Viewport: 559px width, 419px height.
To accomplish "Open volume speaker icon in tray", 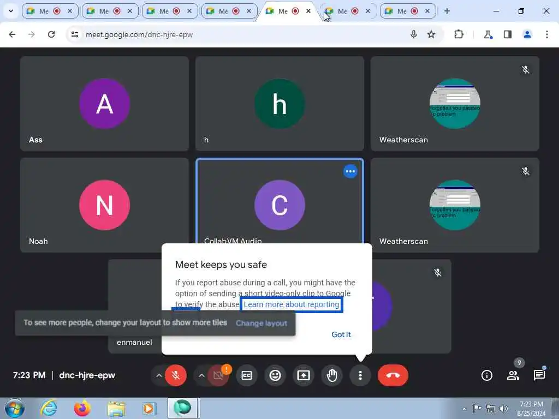I will pyautogui.click(x=504, y=409).
